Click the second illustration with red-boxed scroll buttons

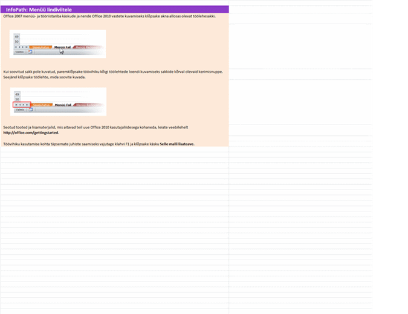(58, 101)
